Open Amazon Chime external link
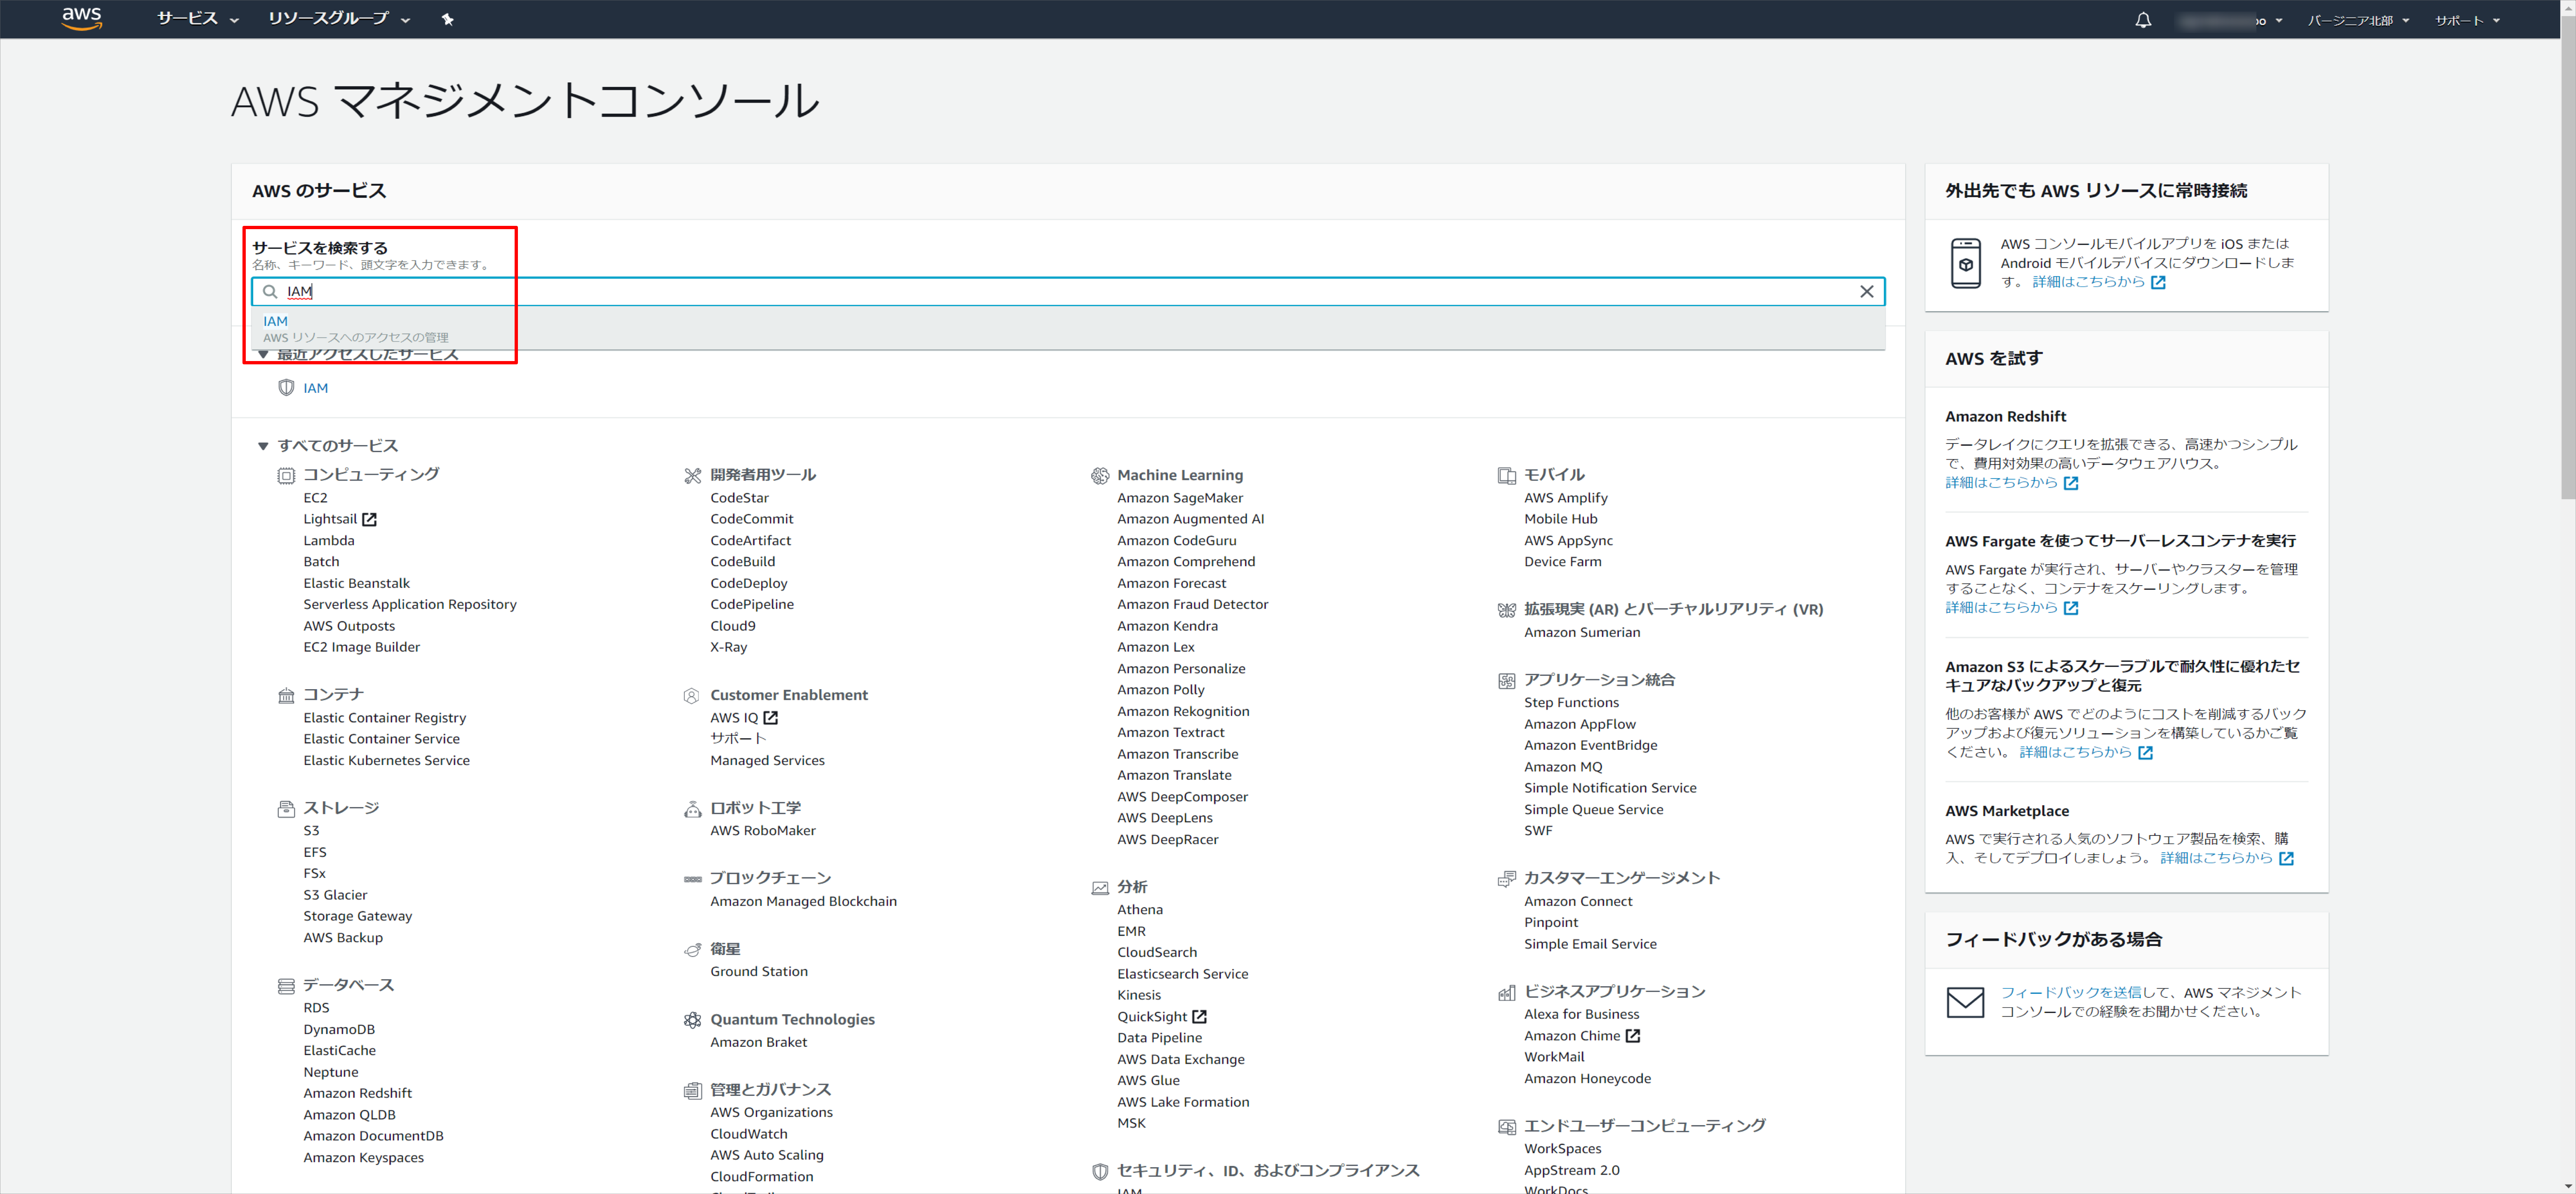Image resolution: width=2576 pixels, height=1194 pixels. pos(1582,1036)
